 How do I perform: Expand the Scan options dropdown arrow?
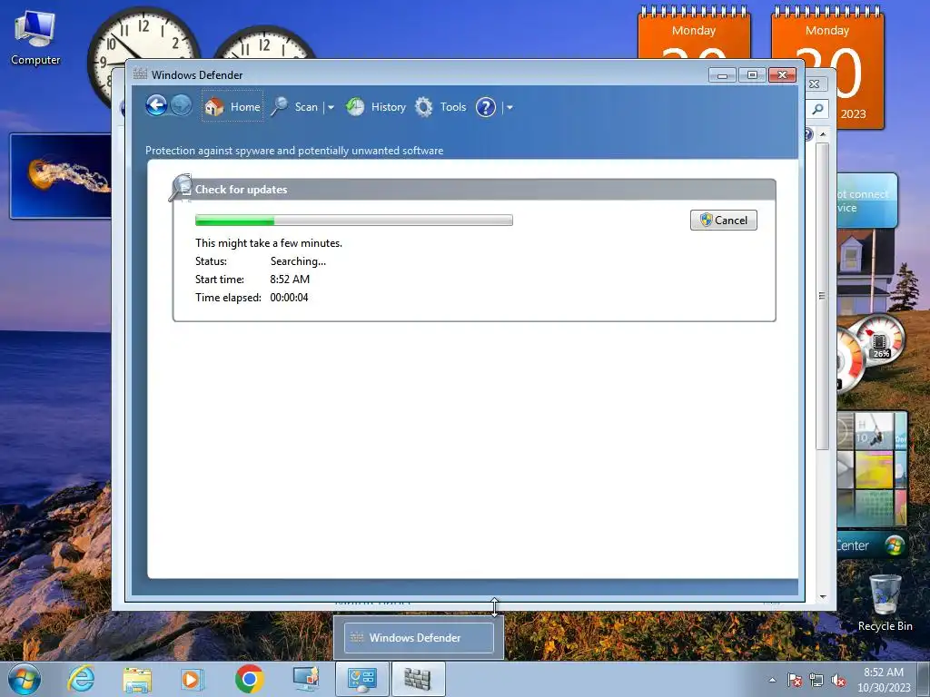[331, 107]
